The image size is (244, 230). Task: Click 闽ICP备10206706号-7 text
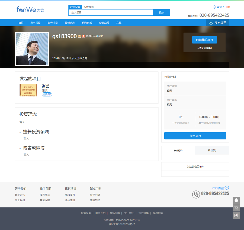click(x=122, y=224)
